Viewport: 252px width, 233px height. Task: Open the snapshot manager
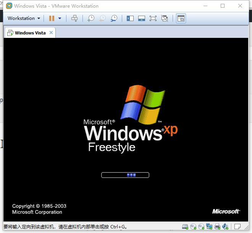click(114, 18)
